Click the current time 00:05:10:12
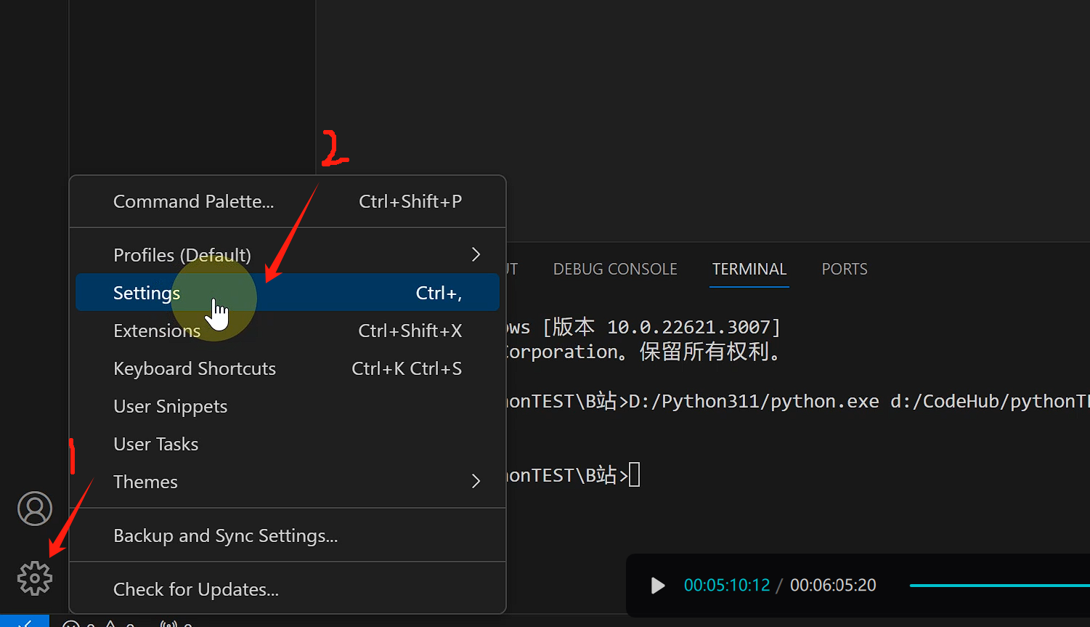The image size is (1090, 627). click(x=727, y=586)
